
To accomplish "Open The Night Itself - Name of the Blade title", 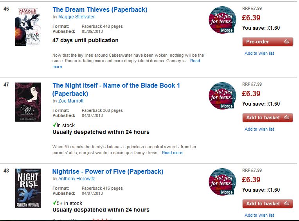I will coord(116,85).
